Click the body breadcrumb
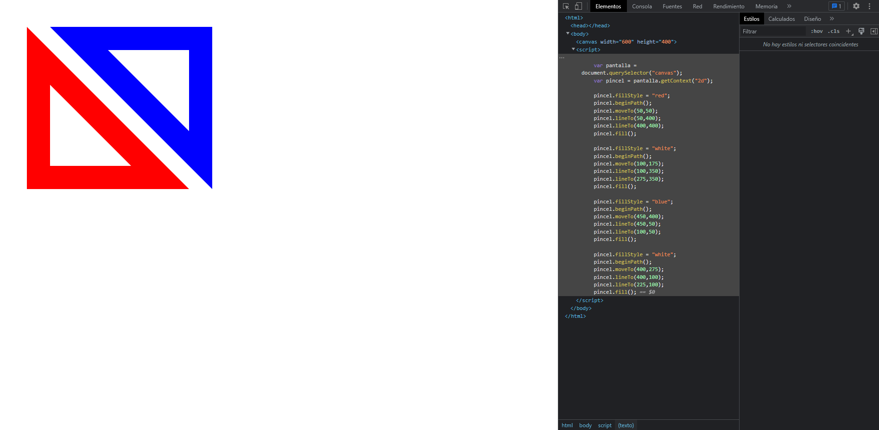Screen dimensions: 879x430 tap(585, 425)
